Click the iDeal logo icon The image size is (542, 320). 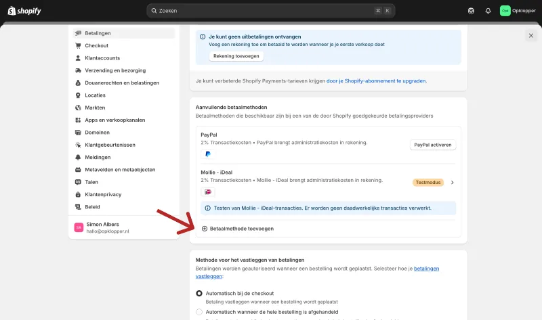coord(208,191)
